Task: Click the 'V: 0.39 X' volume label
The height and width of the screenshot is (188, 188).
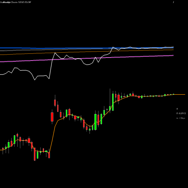Action: (x=181, y=114)
